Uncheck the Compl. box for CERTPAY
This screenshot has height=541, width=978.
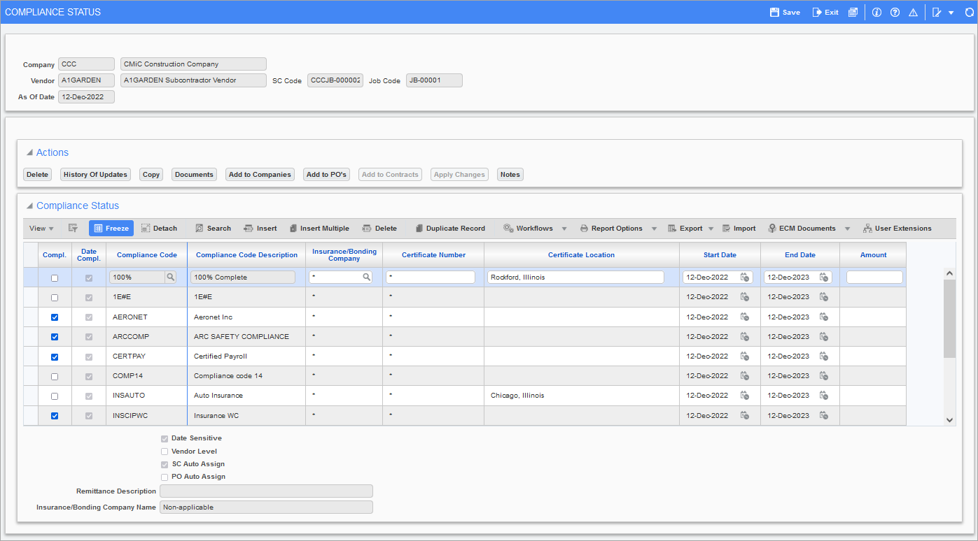pyautogui.click(x=55, y=356)
